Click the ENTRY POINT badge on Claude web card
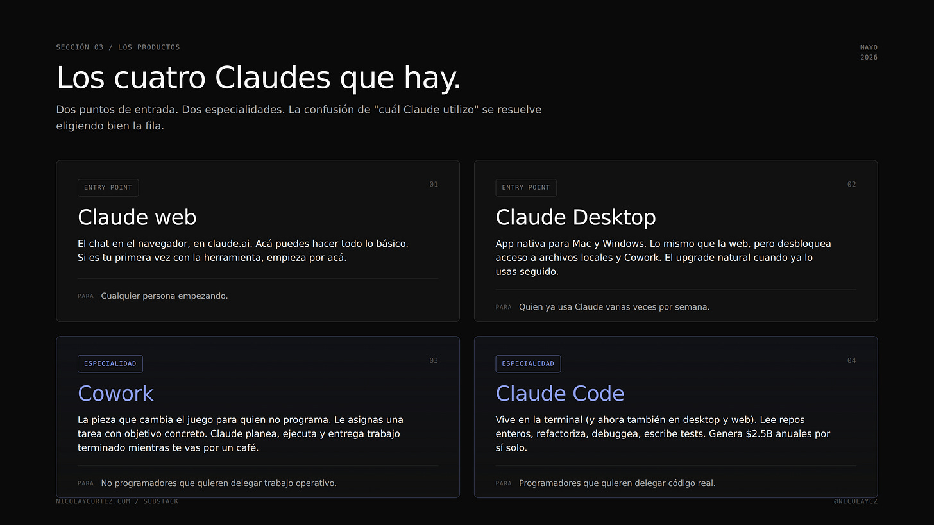The image size is (934, 525). (108, 188)
